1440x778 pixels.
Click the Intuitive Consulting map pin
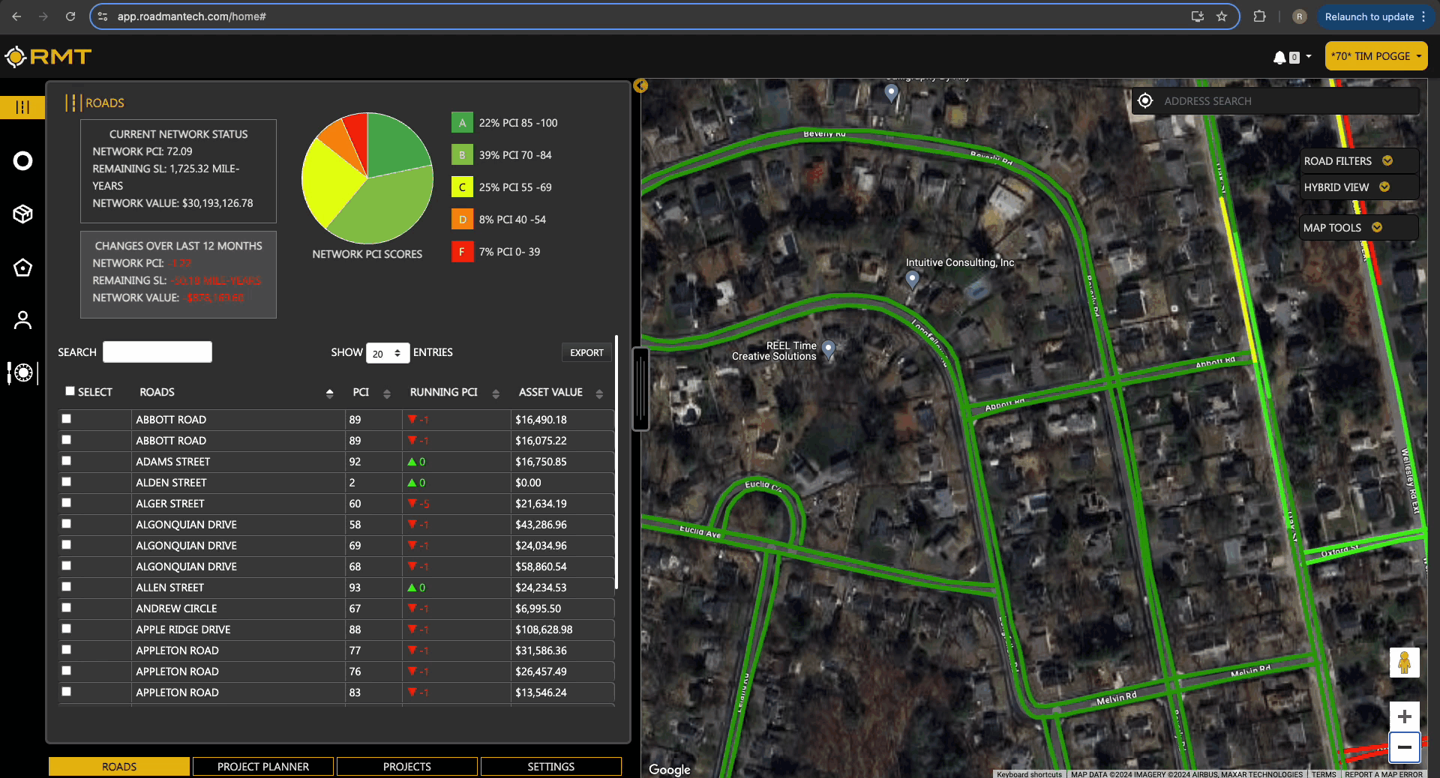tap(912, 279)
